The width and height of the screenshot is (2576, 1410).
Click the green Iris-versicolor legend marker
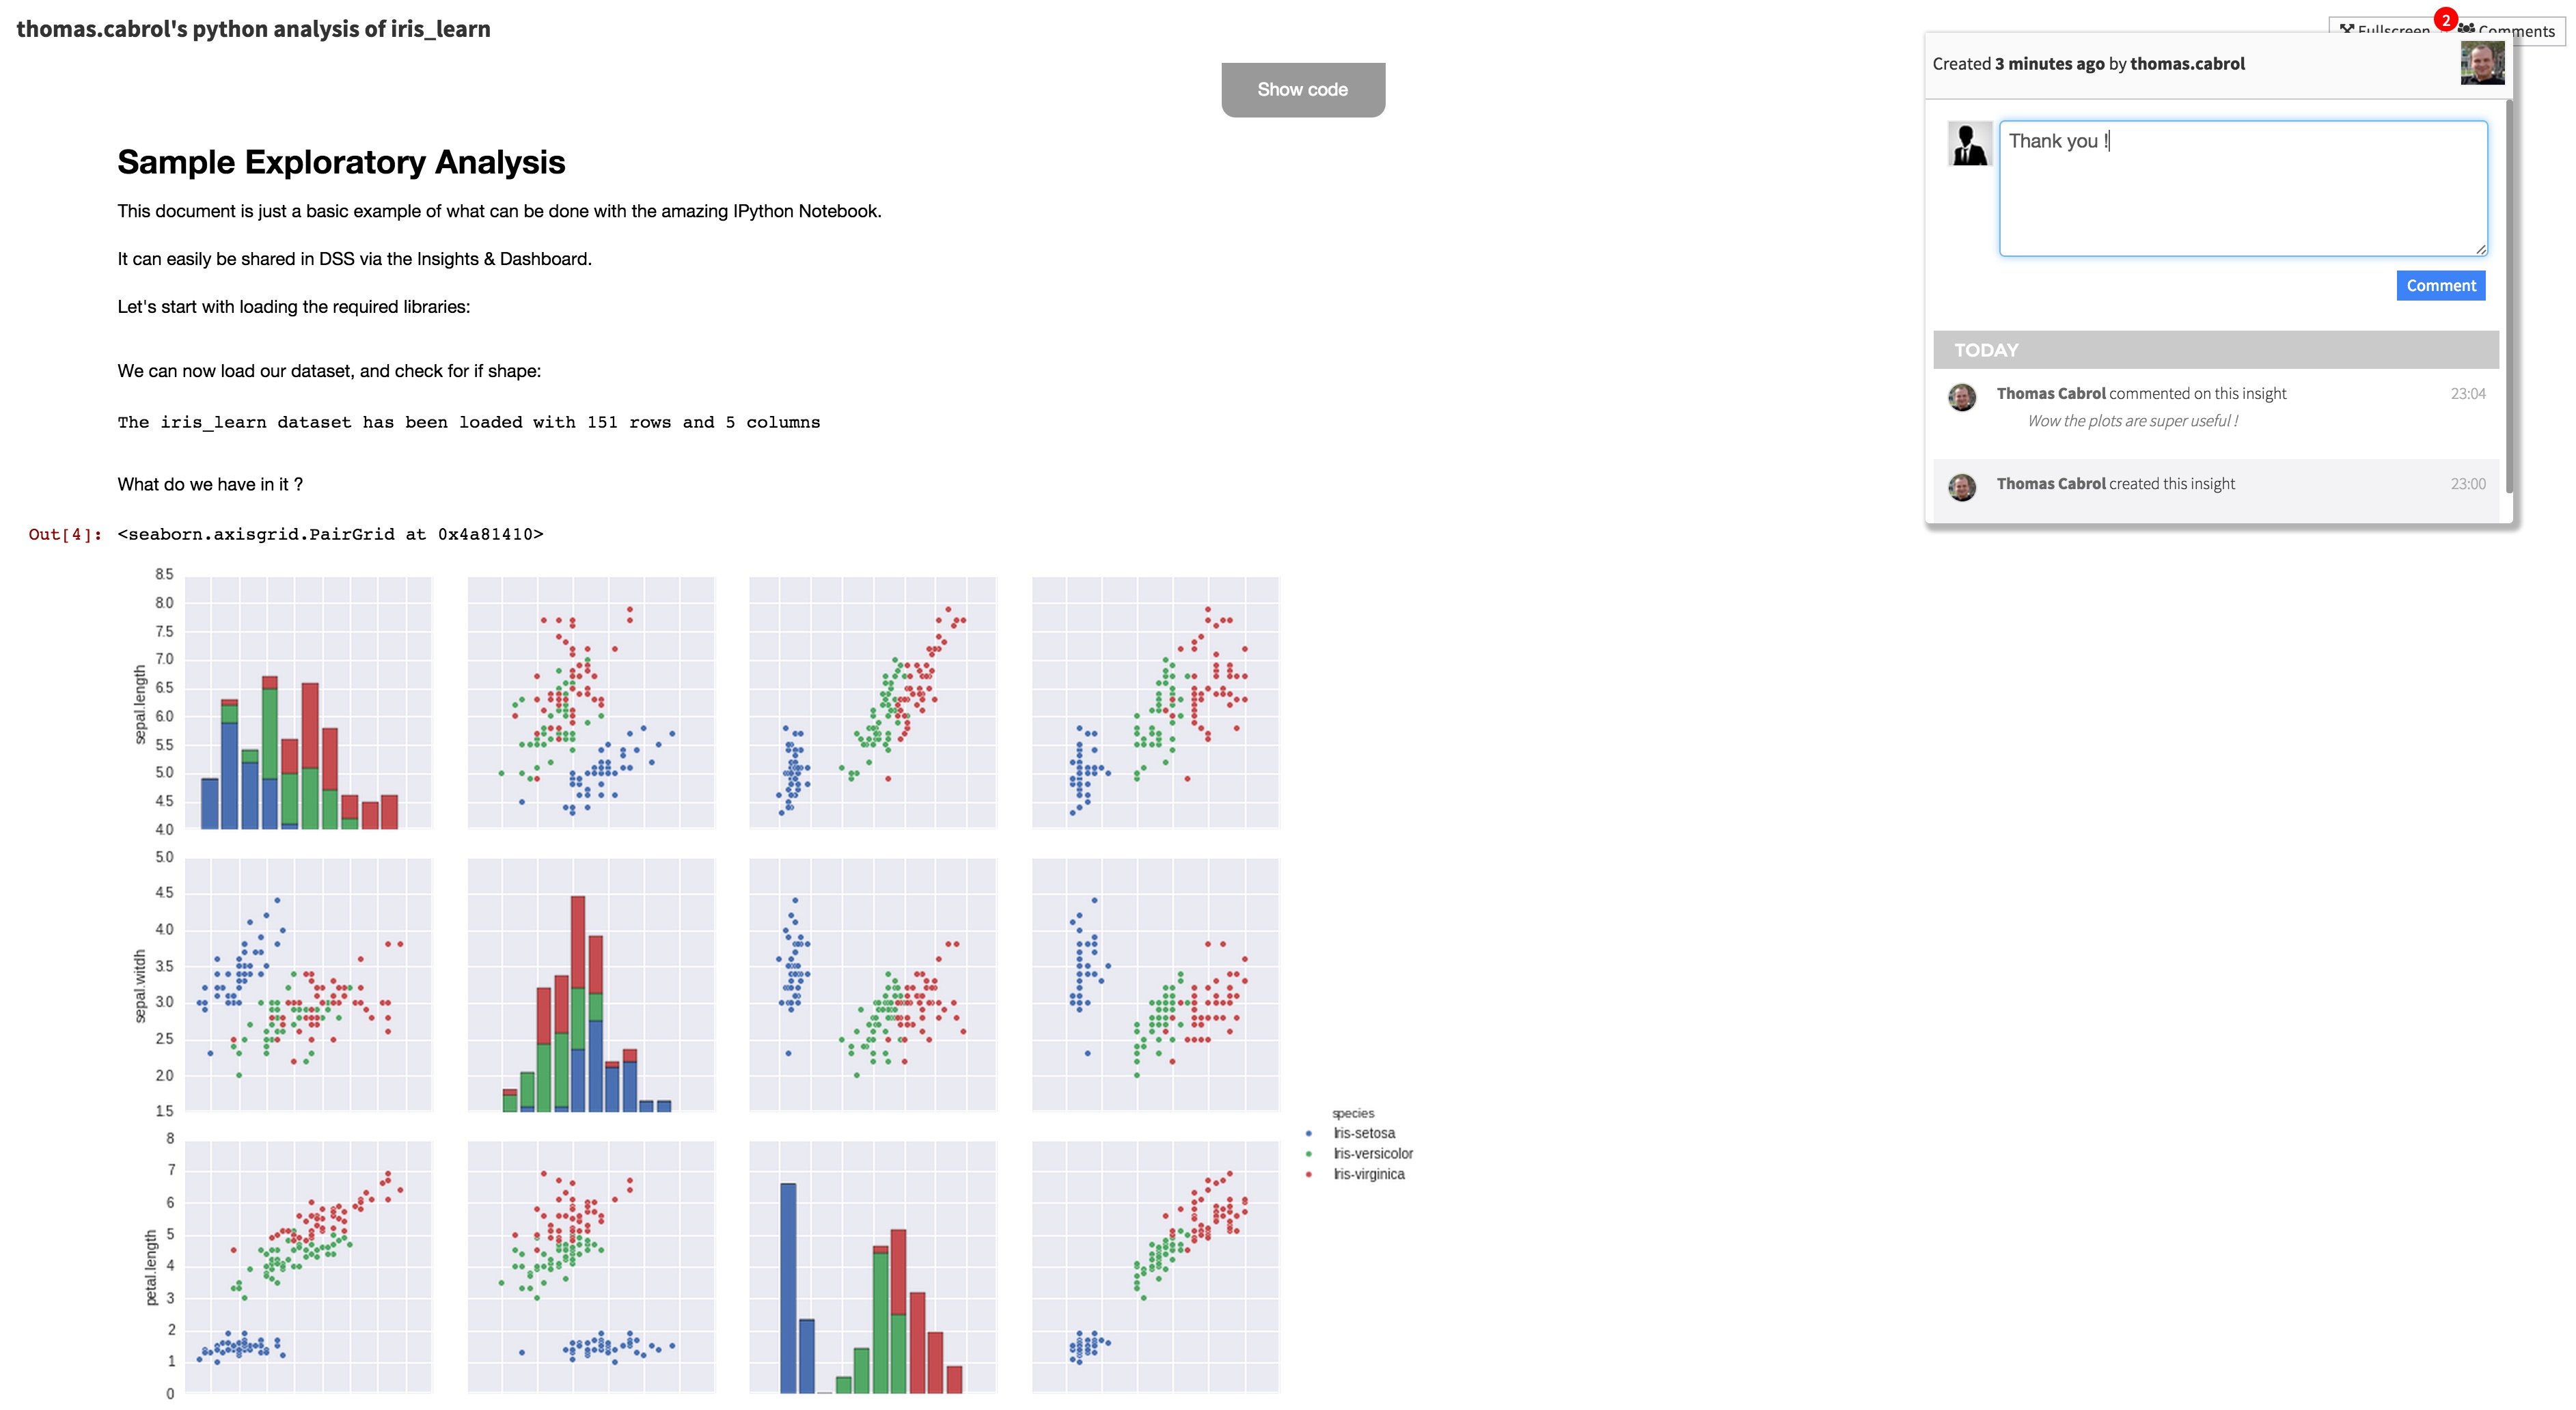1308,1154
